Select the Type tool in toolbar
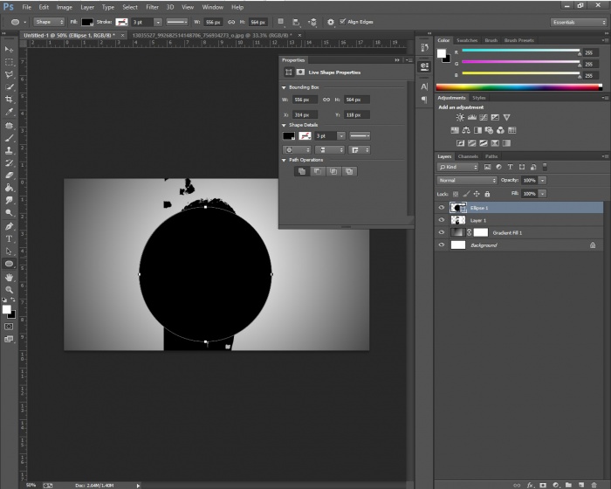 click(x=9, y=238)
